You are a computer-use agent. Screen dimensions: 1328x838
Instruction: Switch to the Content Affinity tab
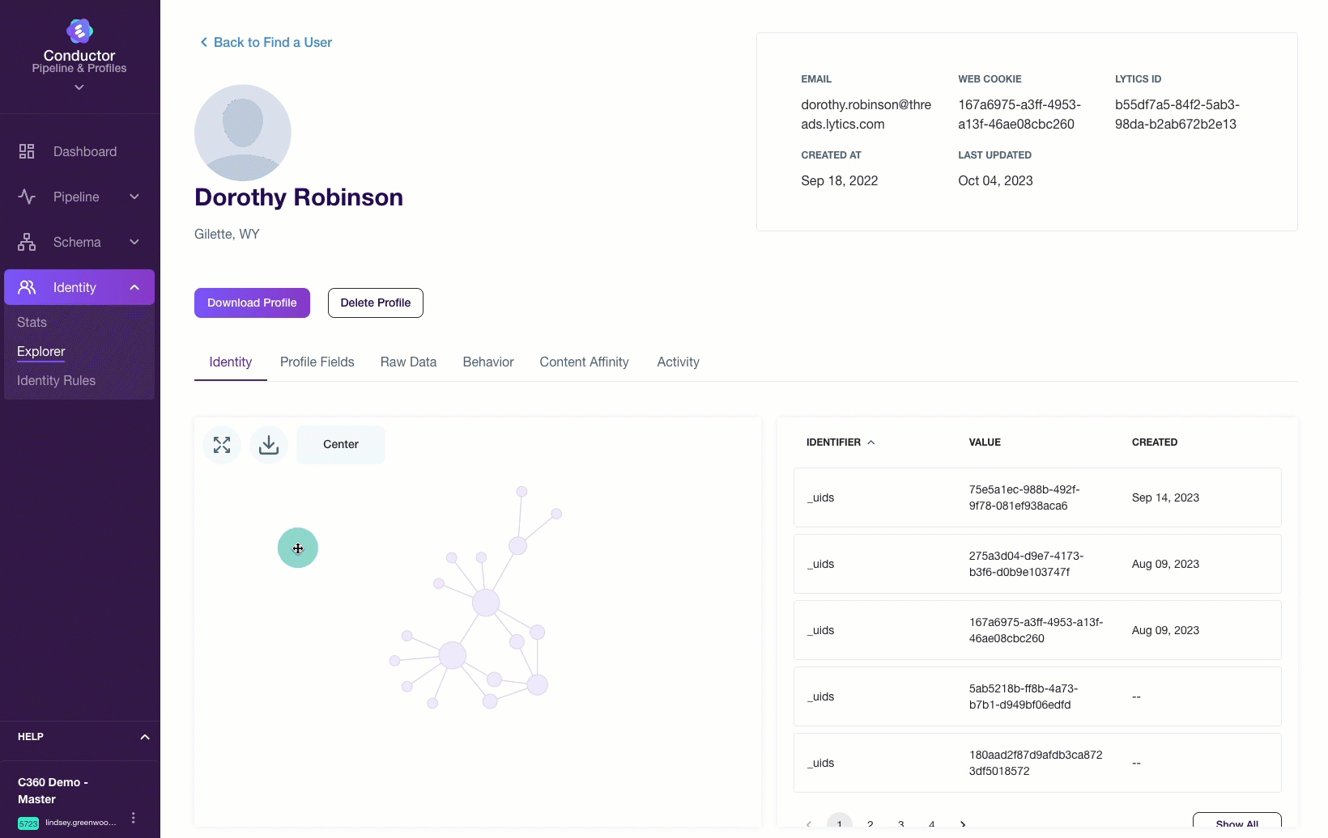pos(584,362)
